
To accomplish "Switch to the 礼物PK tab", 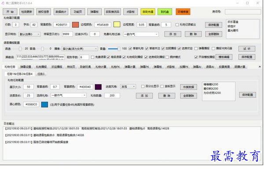I will [115, 67].
